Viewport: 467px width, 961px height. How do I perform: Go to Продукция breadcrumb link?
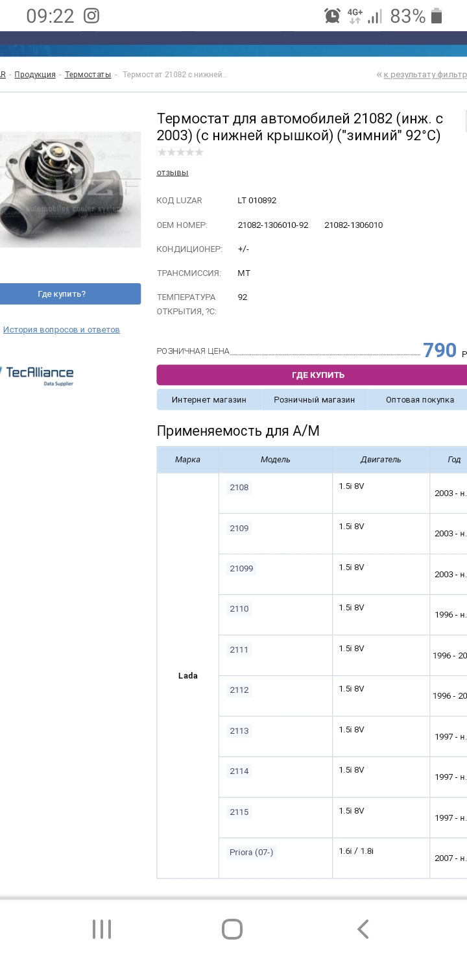coord(35,75)
